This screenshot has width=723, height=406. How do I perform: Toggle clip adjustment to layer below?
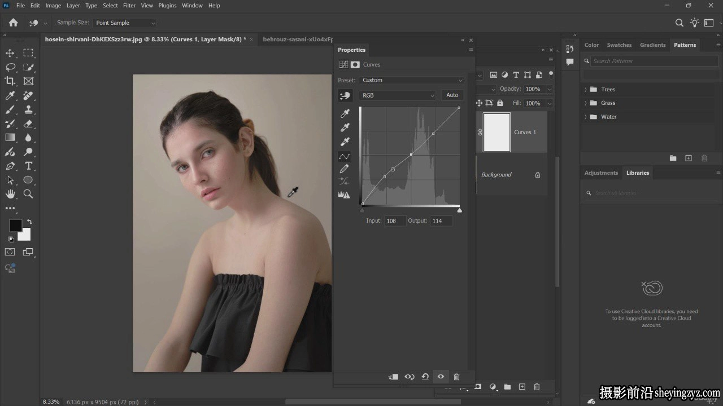[394, 377]
